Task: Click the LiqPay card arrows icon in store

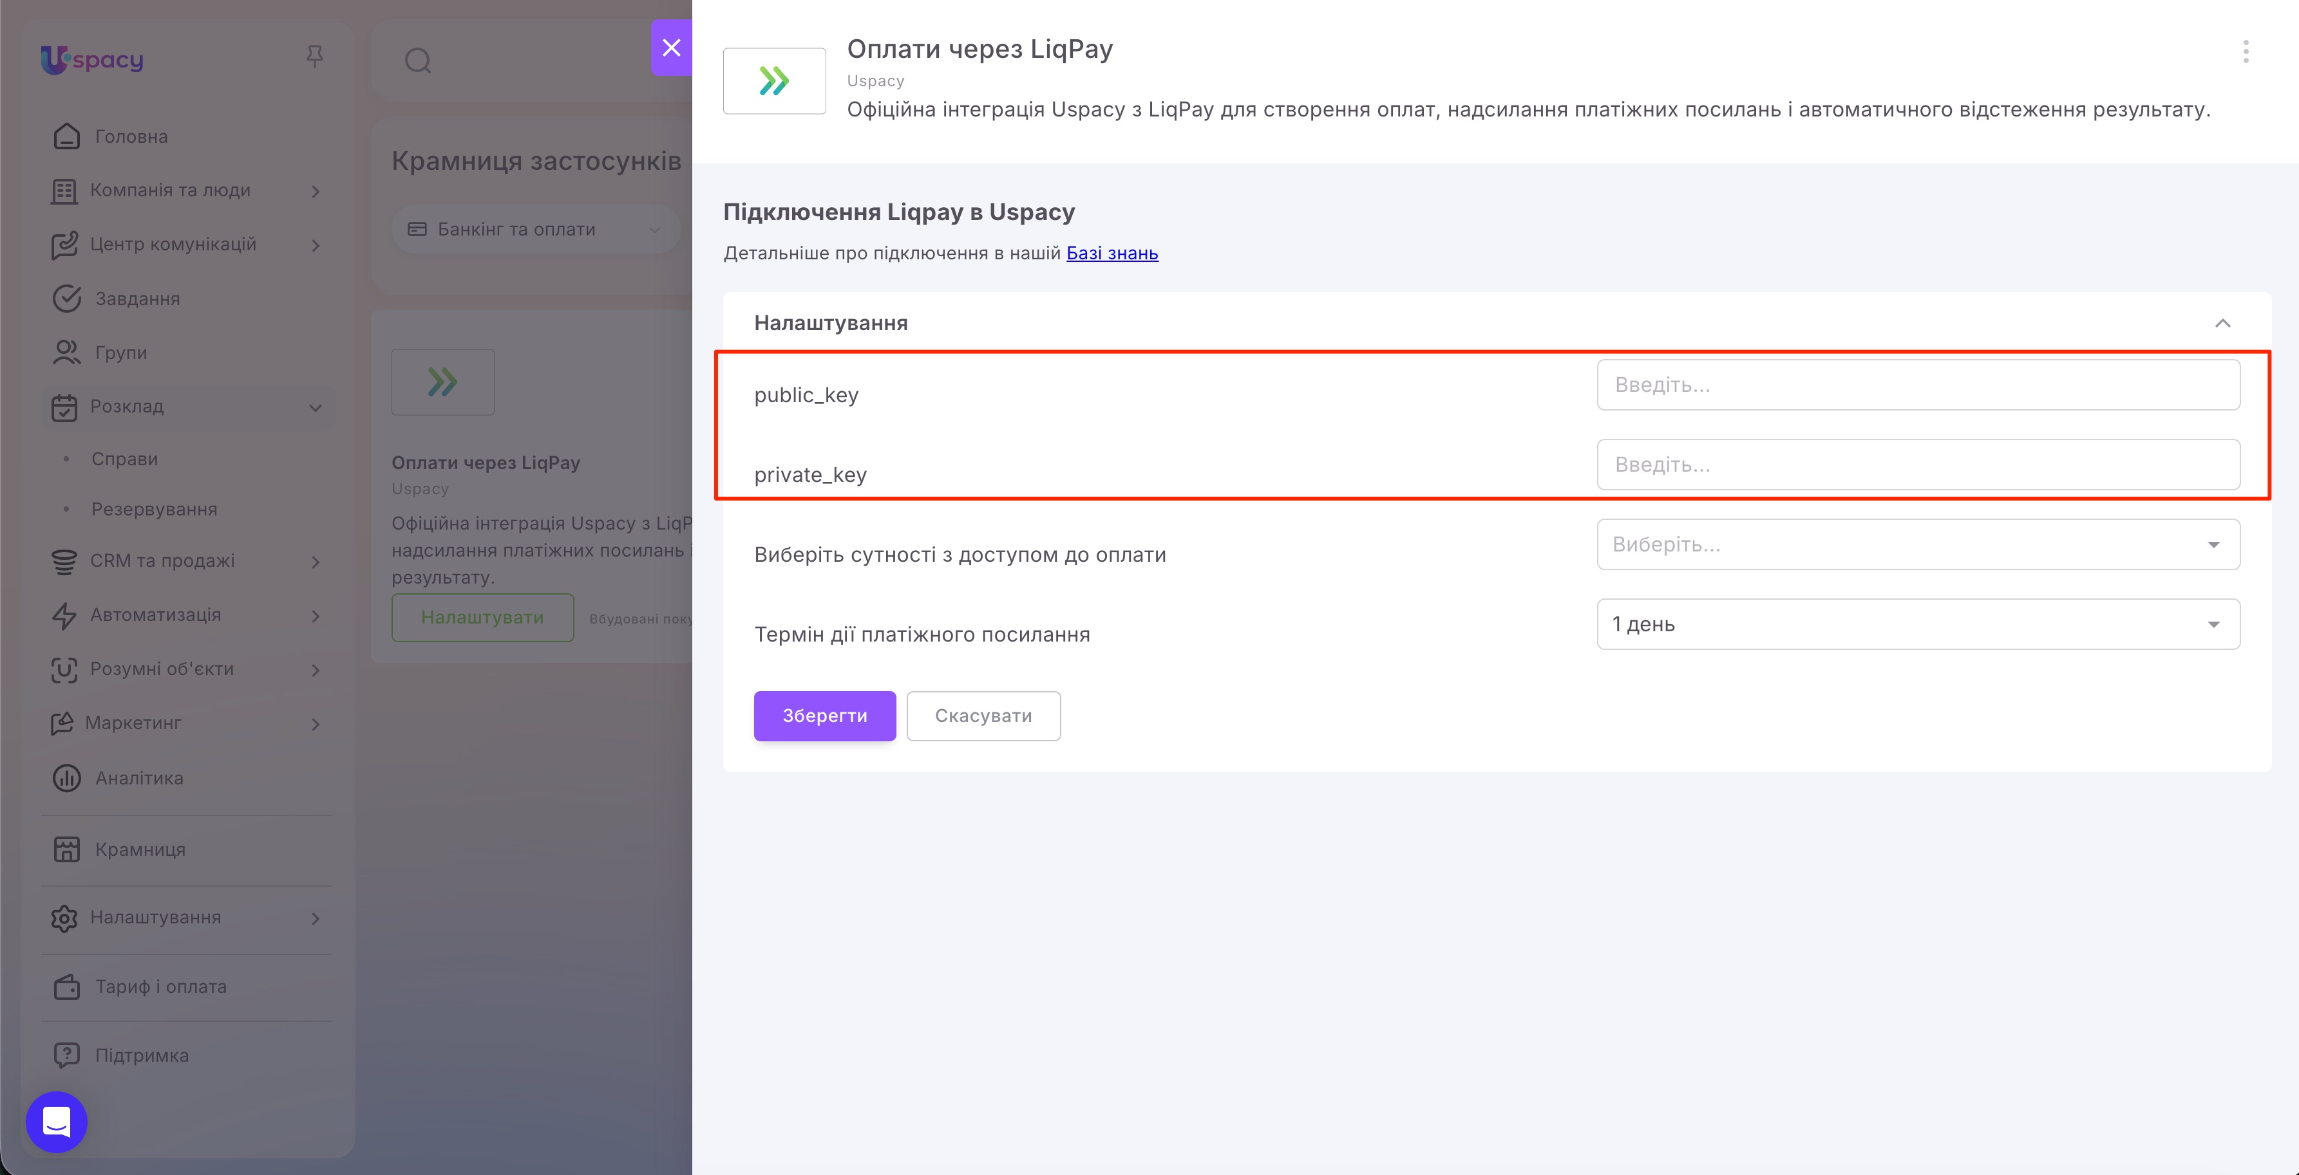Action: 442,382
